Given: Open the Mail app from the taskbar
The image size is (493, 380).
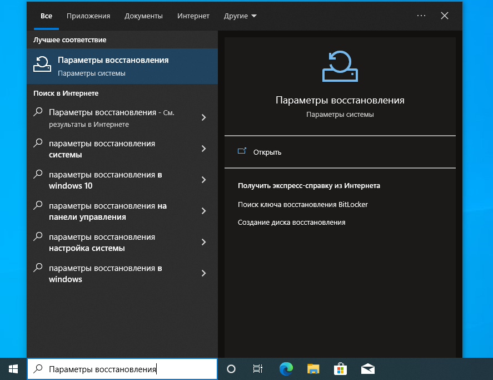Looking at the screenshot, I should tap(367, 369).
